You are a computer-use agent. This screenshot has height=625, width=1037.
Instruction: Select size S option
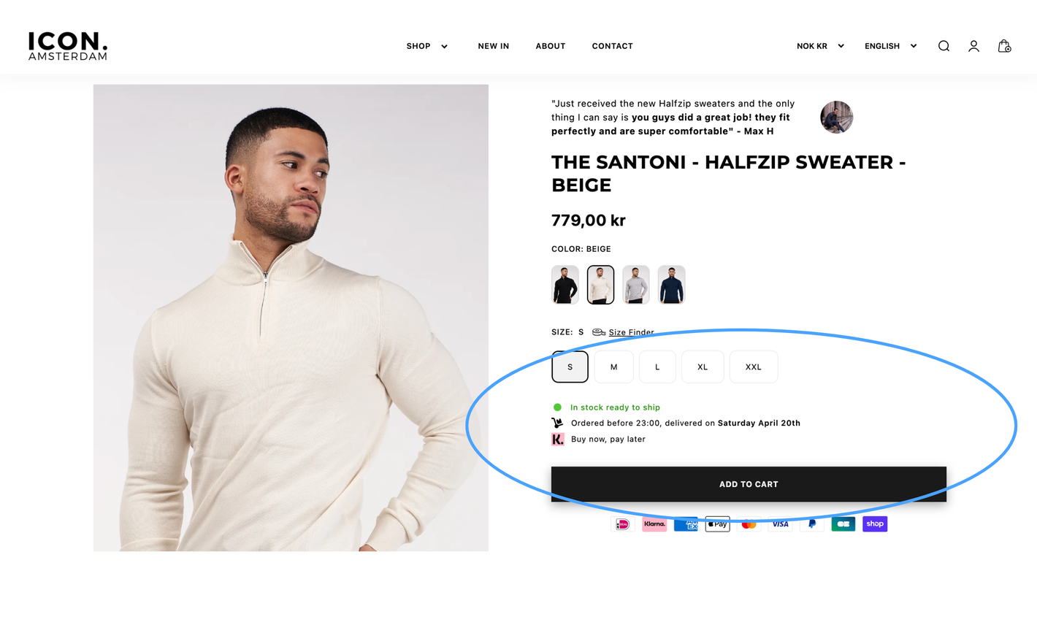tap(570, 367)
